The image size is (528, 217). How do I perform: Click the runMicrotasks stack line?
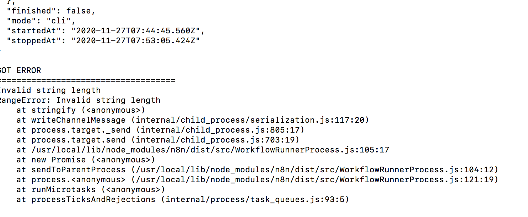pyautogui.click(x=91, y=190)
